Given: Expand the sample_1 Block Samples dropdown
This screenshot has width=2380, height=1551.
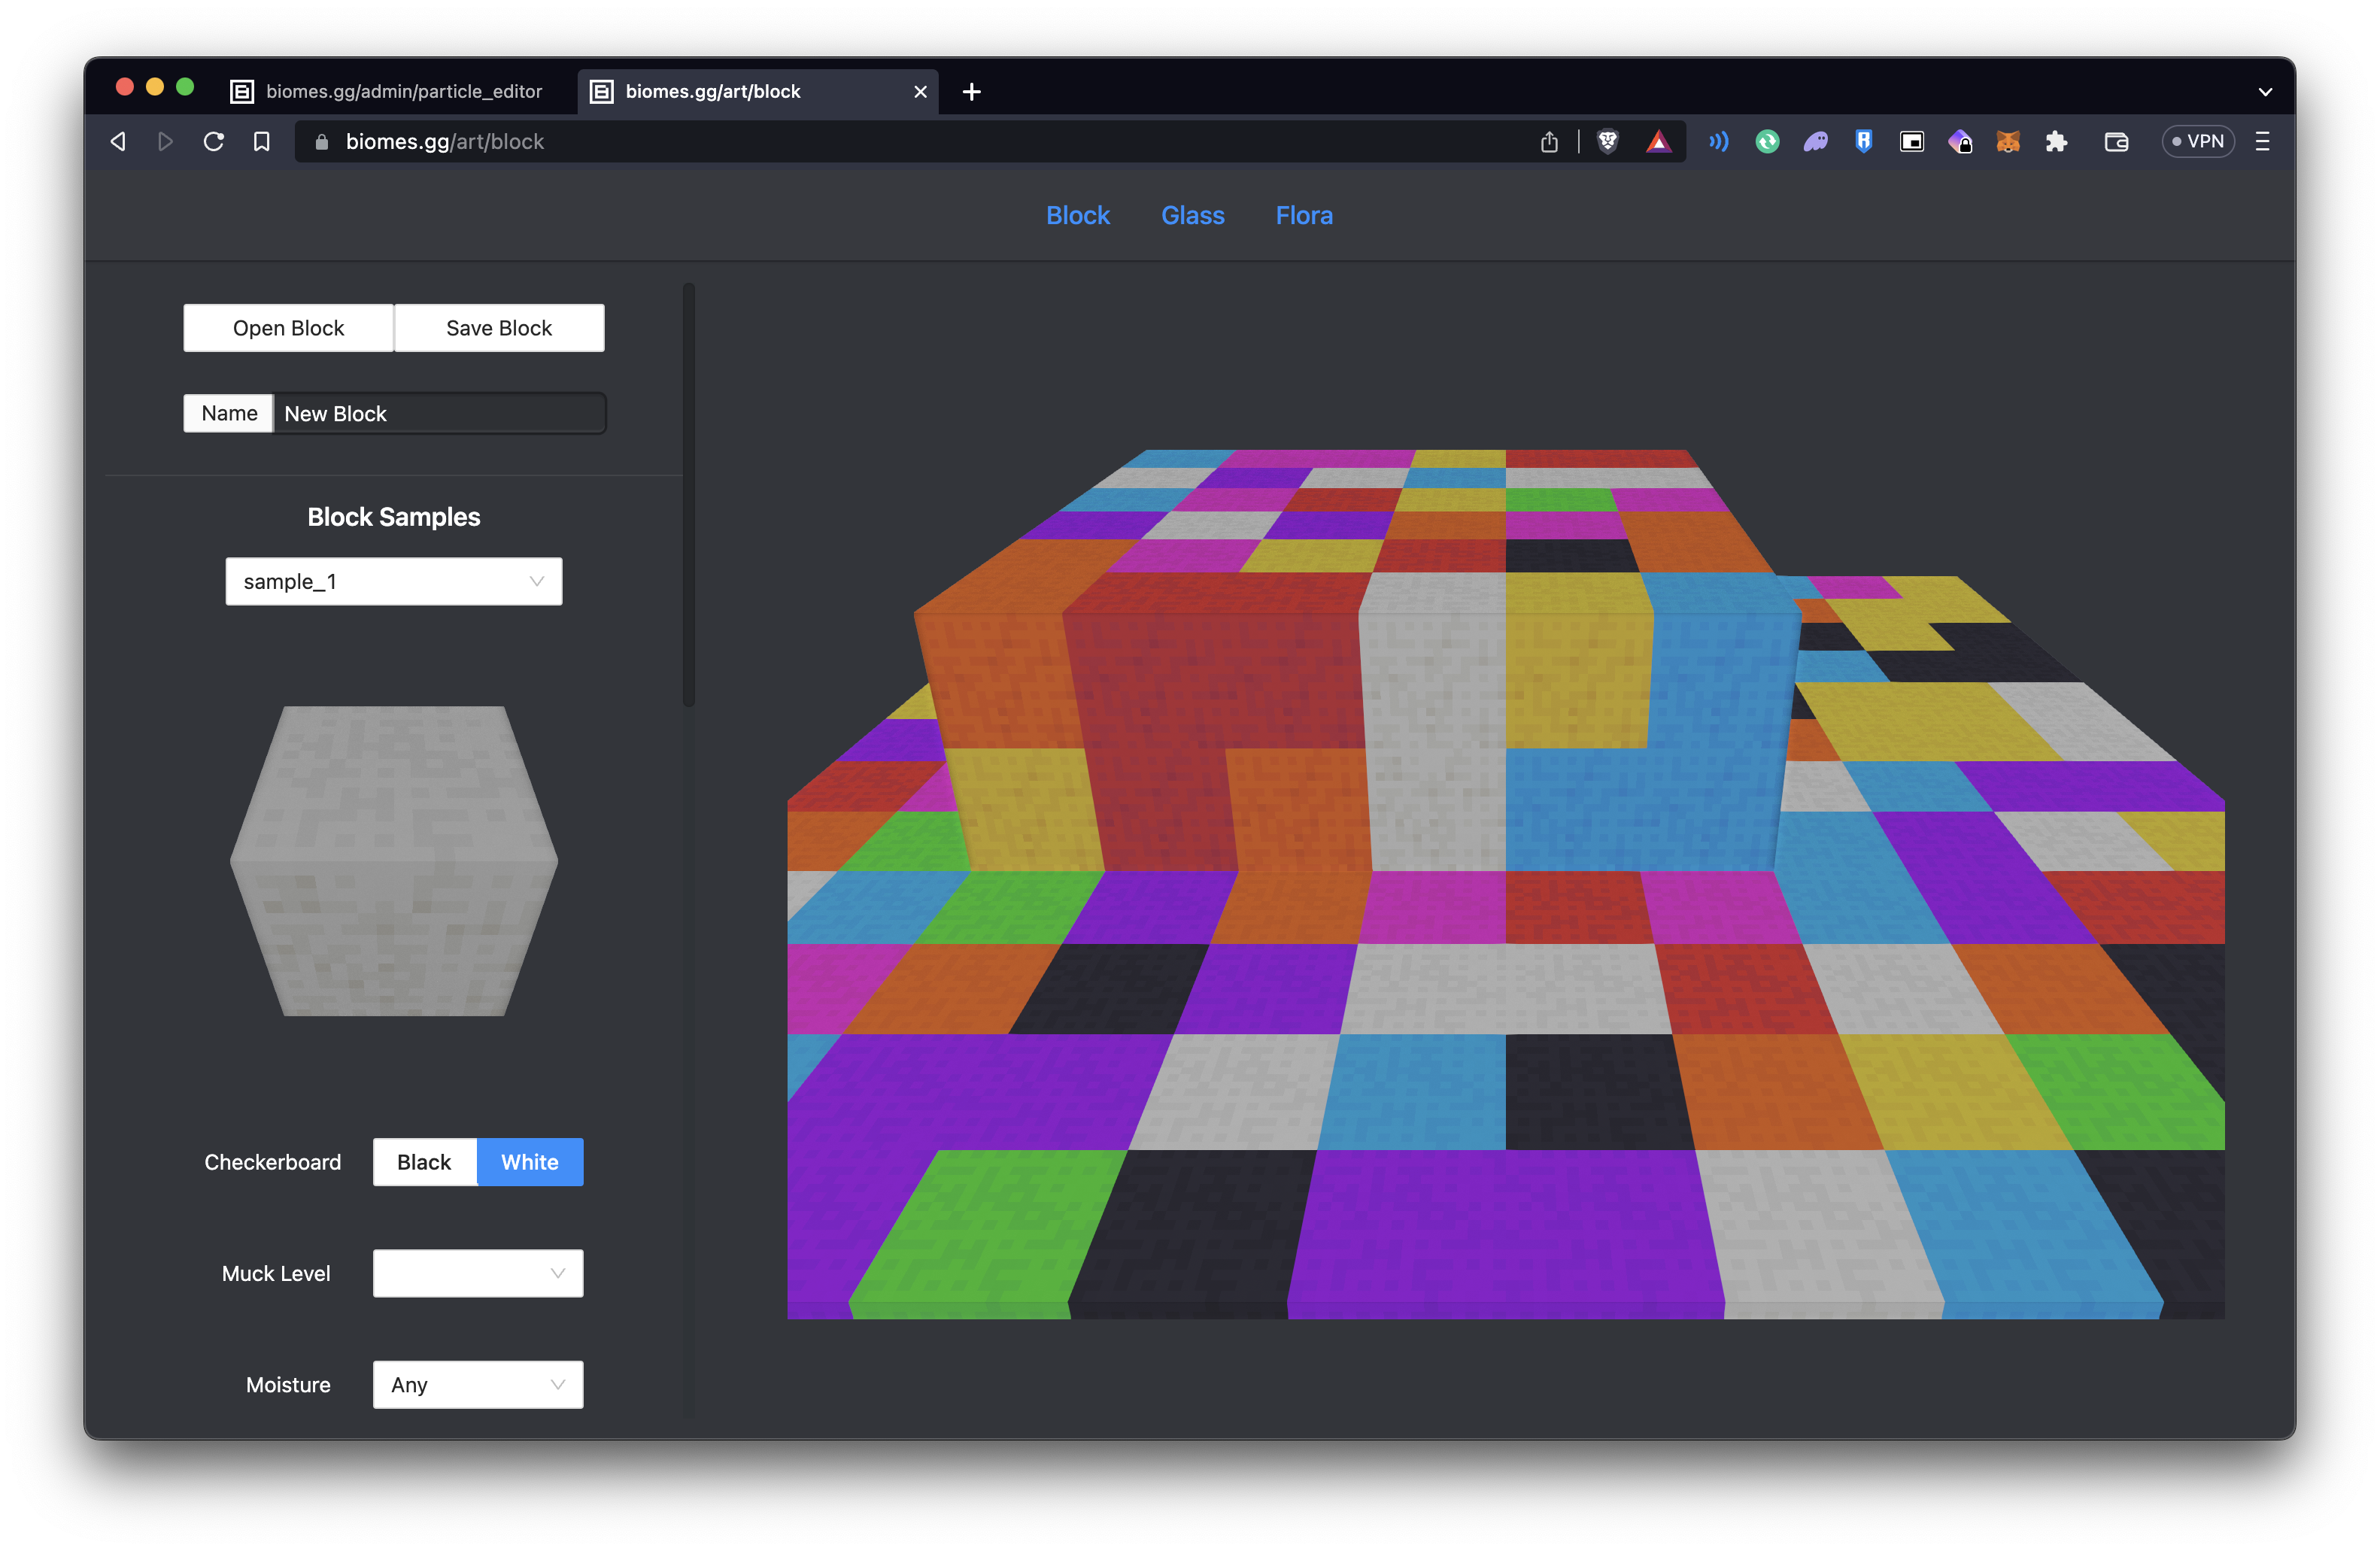Looking at the screenshot, I should (x=393, y=581).
